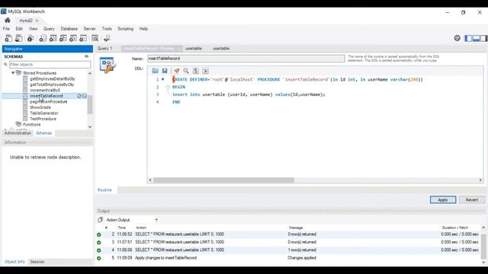Select the TableGenerator stored procedure
The image size is (488, 274).
click(44, 113)
